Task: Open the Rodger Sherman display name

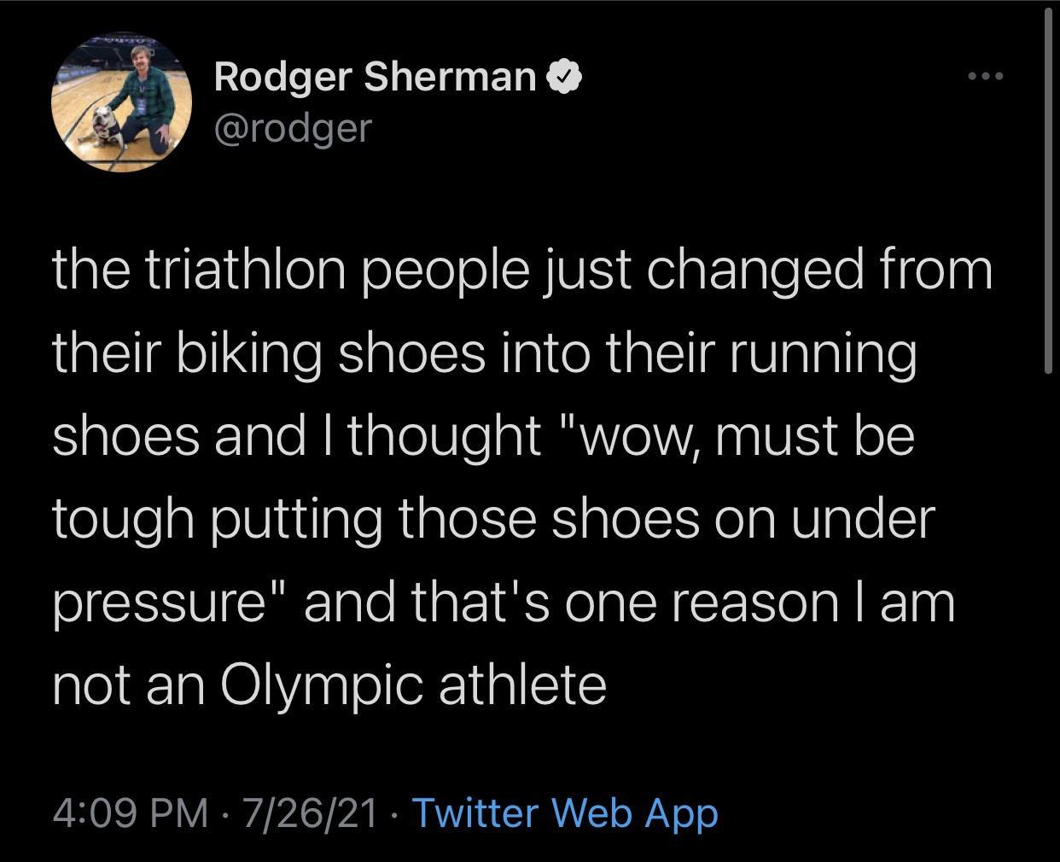Action: click(375, 77)
